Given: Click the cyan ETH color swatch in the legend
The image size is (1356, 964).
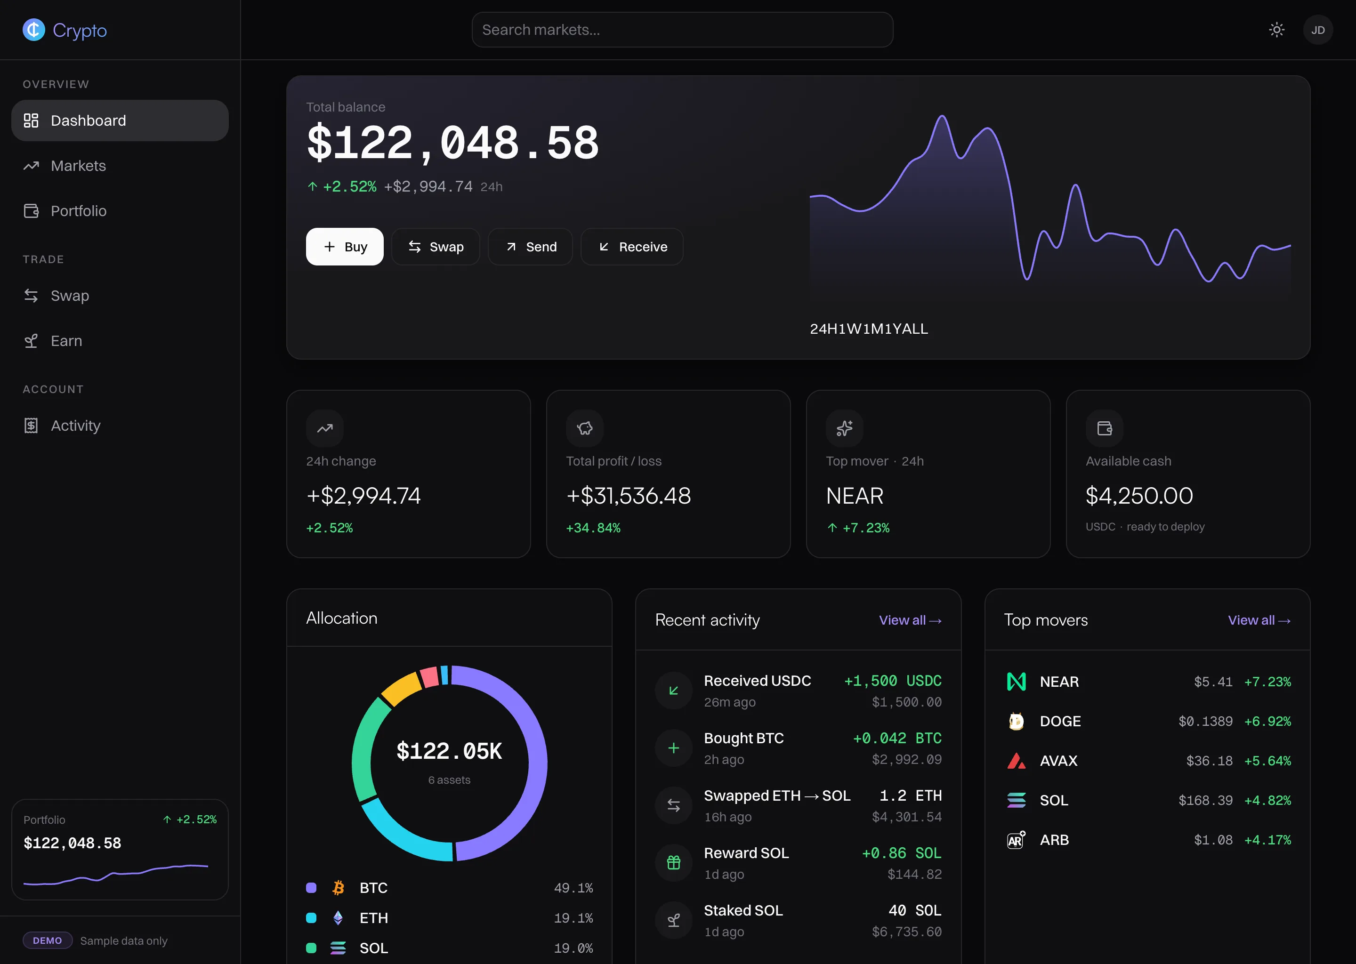Looking at the screenshot, I should click(x=311, y=918).
